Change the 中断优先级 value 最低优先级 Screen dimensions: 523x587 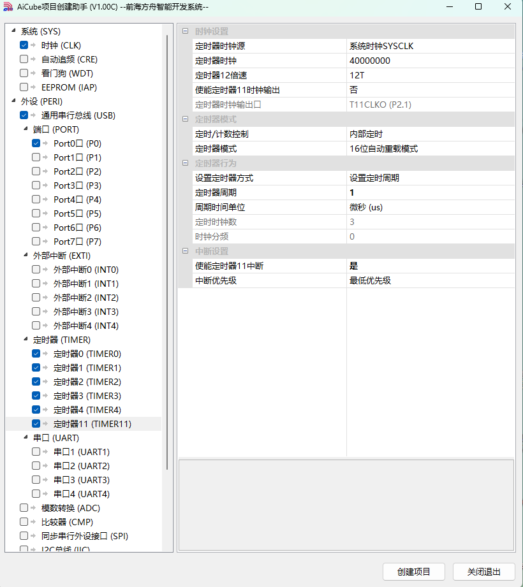pyautogui.click(x=431, y=280)
